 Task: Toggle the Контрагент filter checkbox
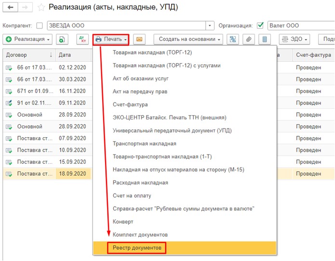coord(40,26)
